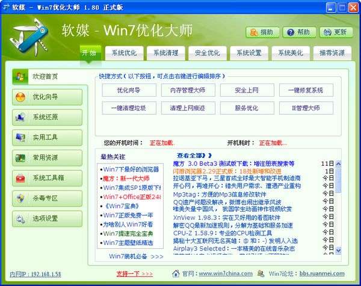
Task: Click the coin icon on 捐助 button
Action: coord(254,32)
